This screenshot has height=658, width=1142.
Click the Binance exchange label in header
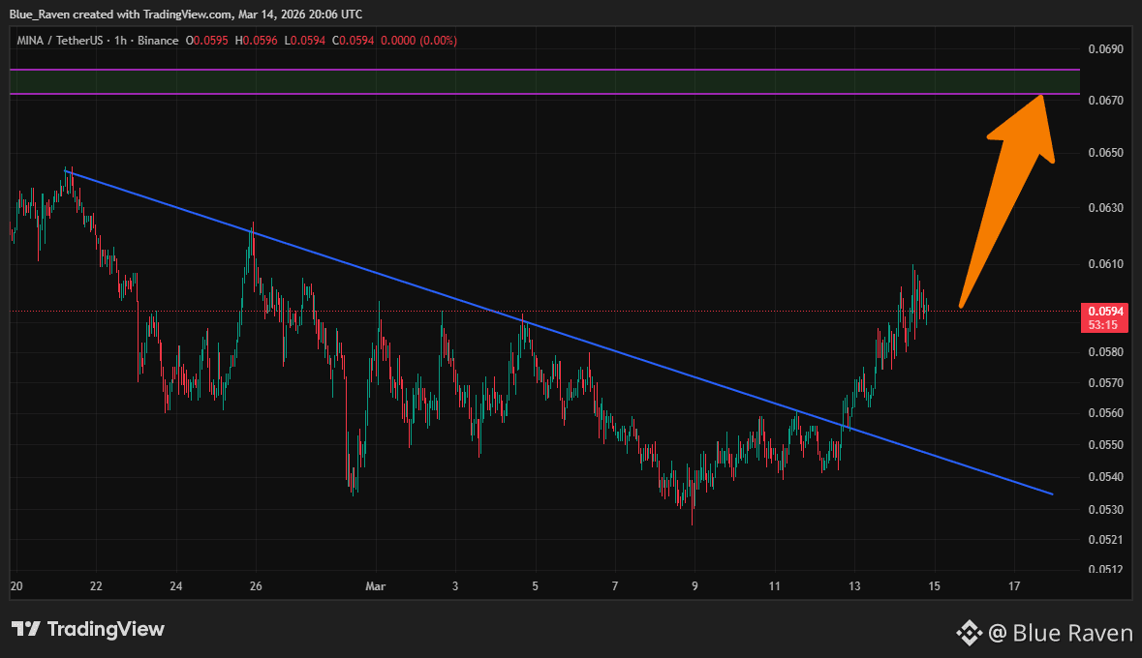(x=158, y=41)
